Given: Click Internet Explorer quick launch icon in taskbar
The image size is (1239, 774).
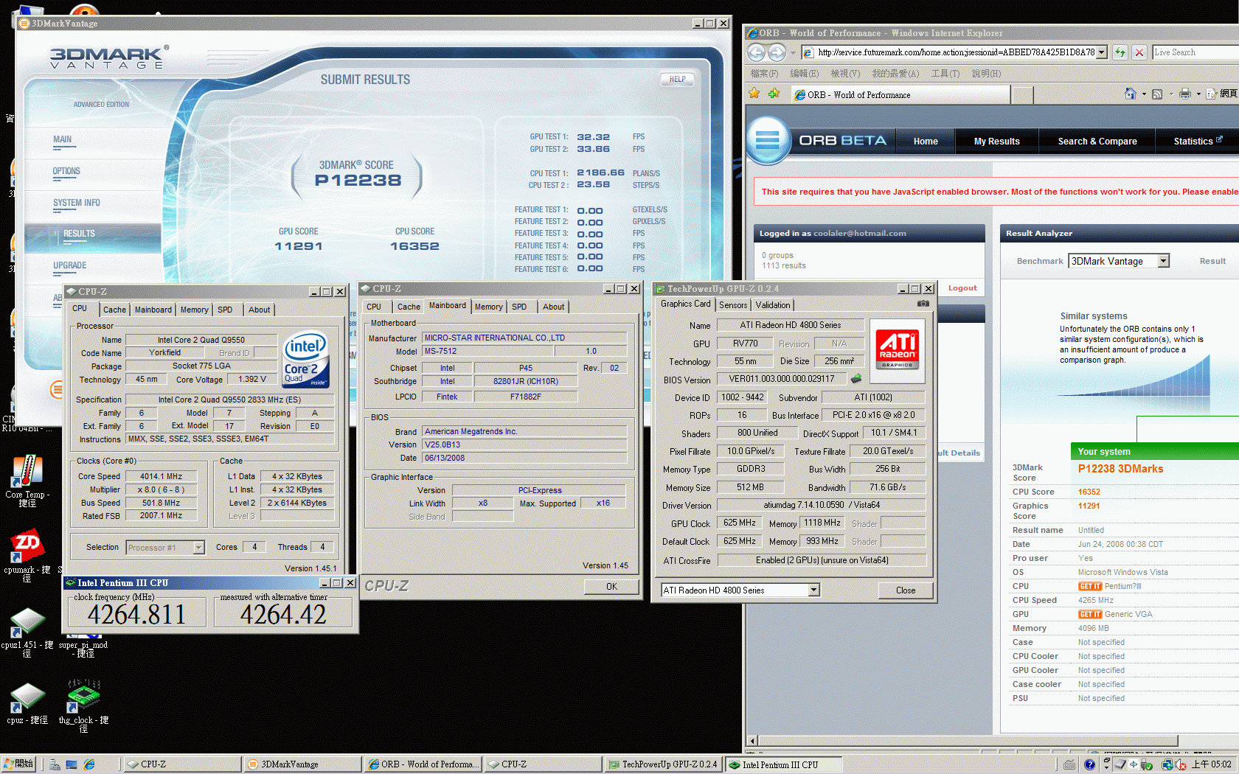Looking at the screenshot, I should tap(89, 764).
